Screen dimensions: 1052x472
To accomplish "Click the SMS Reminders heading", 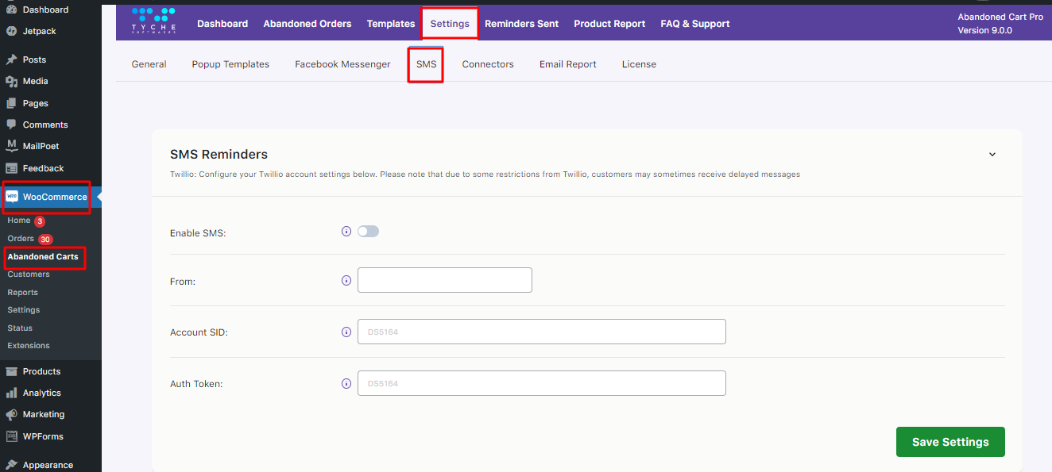I will click(x=219, y=155).
